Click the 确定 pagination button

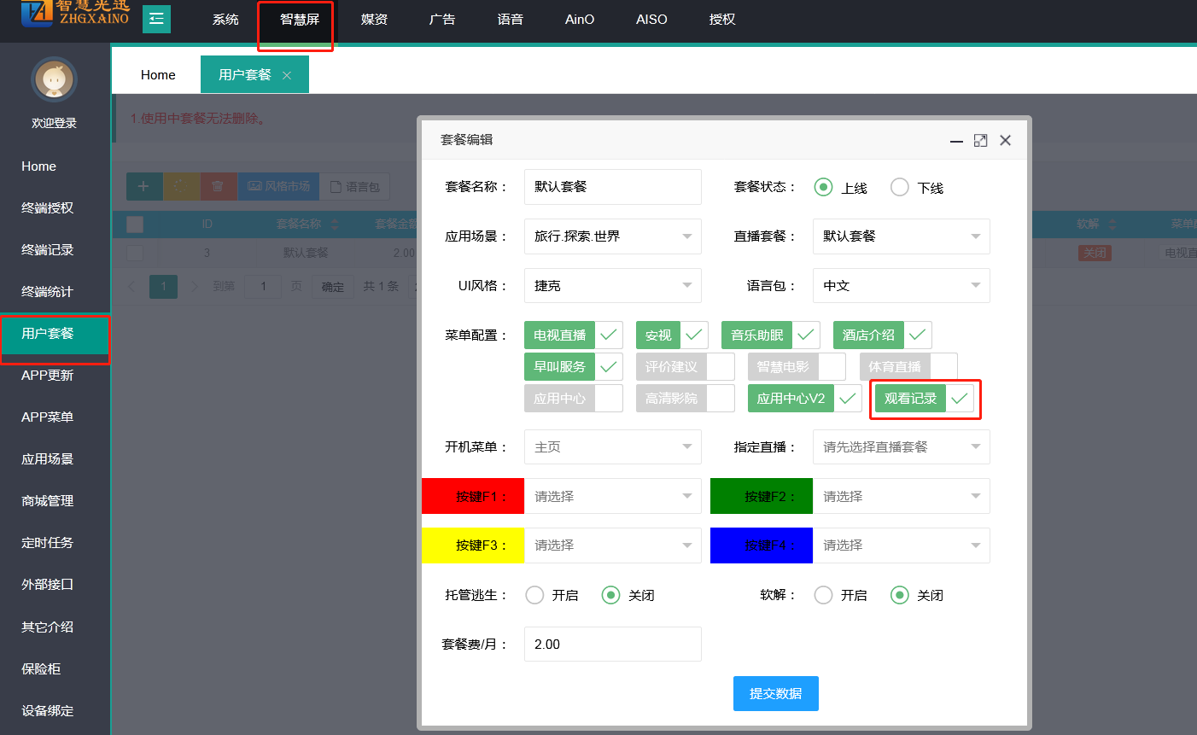(333, 286)
